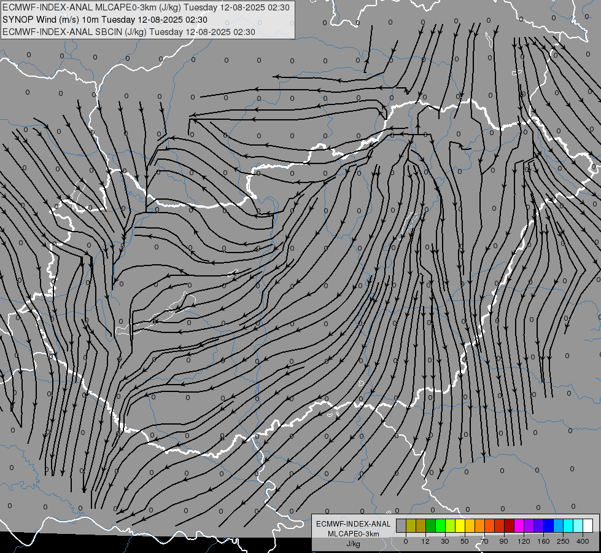Click the light orange legend swatch
Screen dimensions: 601x553
coord(479,525)
